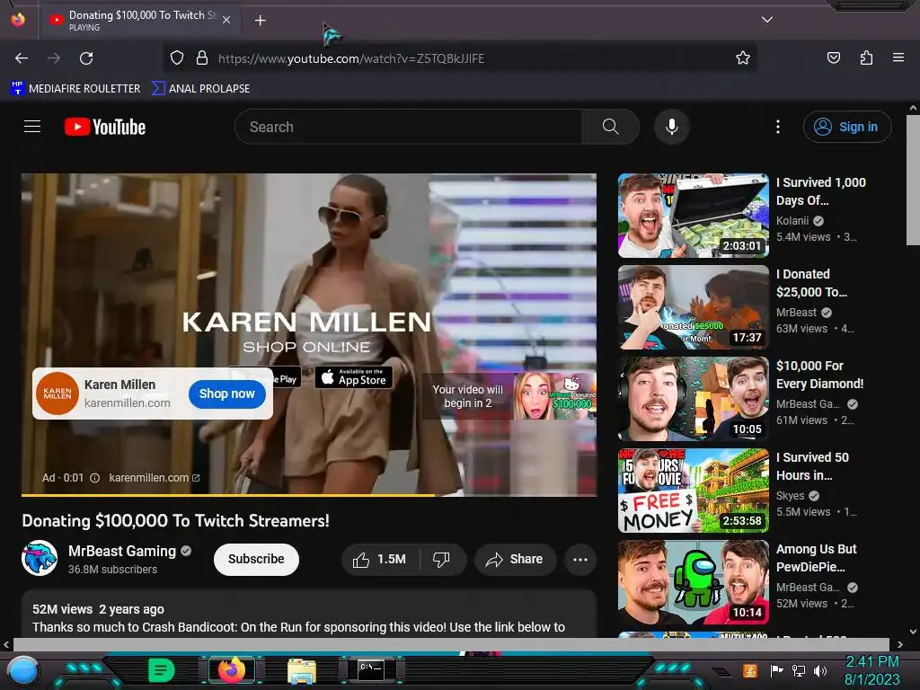Close the Donating $100,000 tab

[226, 20]
